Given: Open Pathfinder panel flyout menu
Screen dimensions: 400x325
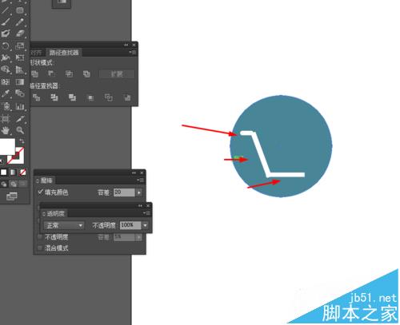Looking at the screenshot, I should (133, 53).
